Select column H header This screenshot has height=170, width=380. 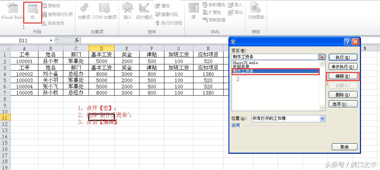208,48
